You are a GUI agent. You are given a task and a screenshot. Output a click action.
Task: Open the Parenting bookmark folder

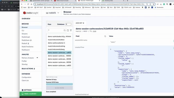pyautogui.click(x=77, y=7)
